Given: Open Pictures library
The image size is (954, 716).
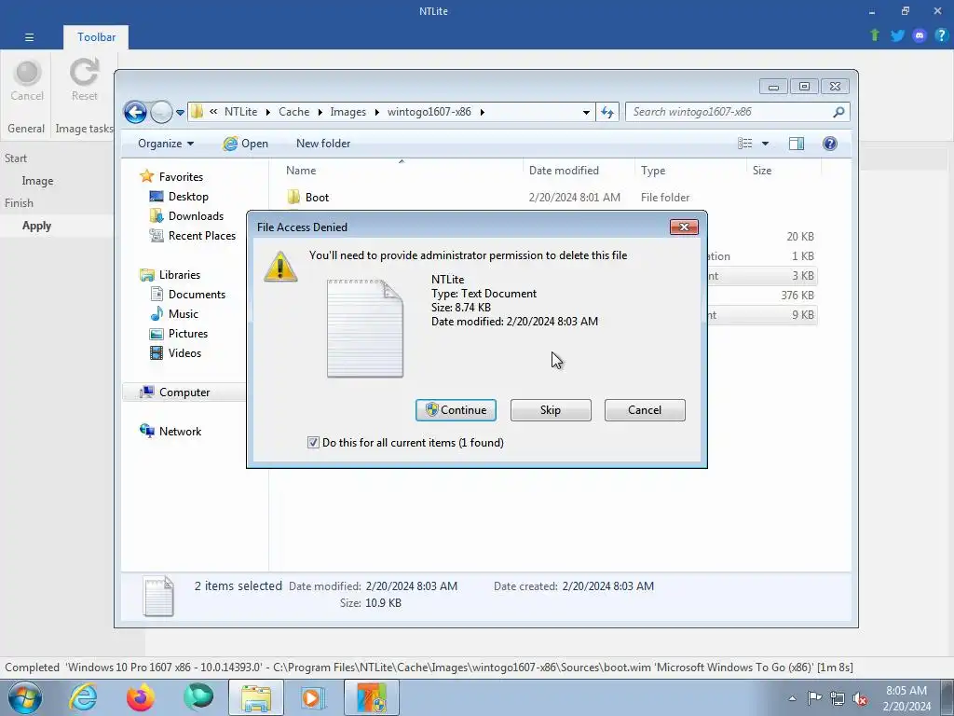Looking at the screenshot, I should (188, 334).
